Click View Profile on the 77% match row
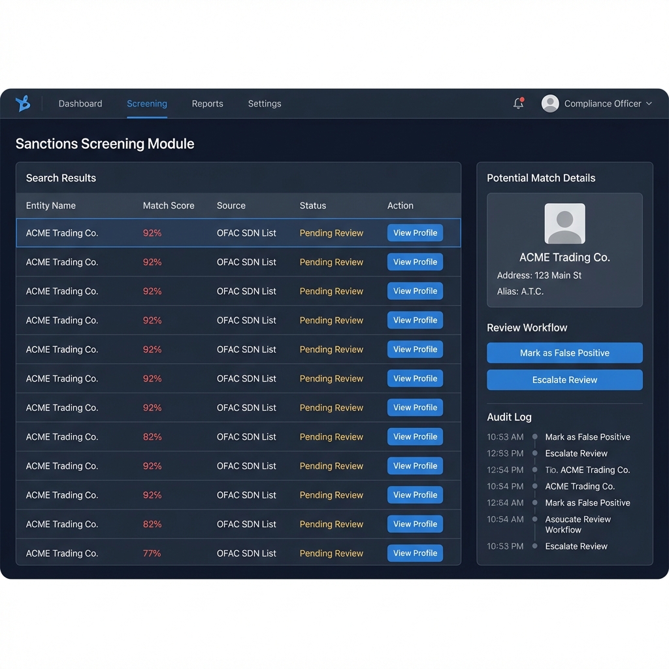The height and width of the screenshot is (669, 669). tap(415, 553)
